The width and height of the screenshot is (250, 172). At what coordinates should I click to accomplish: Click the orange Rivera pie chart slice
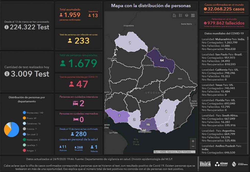point(7,129)
